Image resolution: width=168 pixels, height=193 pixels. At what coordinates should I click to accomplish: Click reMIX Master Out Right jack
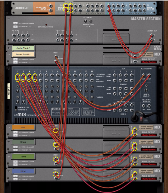(x=149, y=75)
